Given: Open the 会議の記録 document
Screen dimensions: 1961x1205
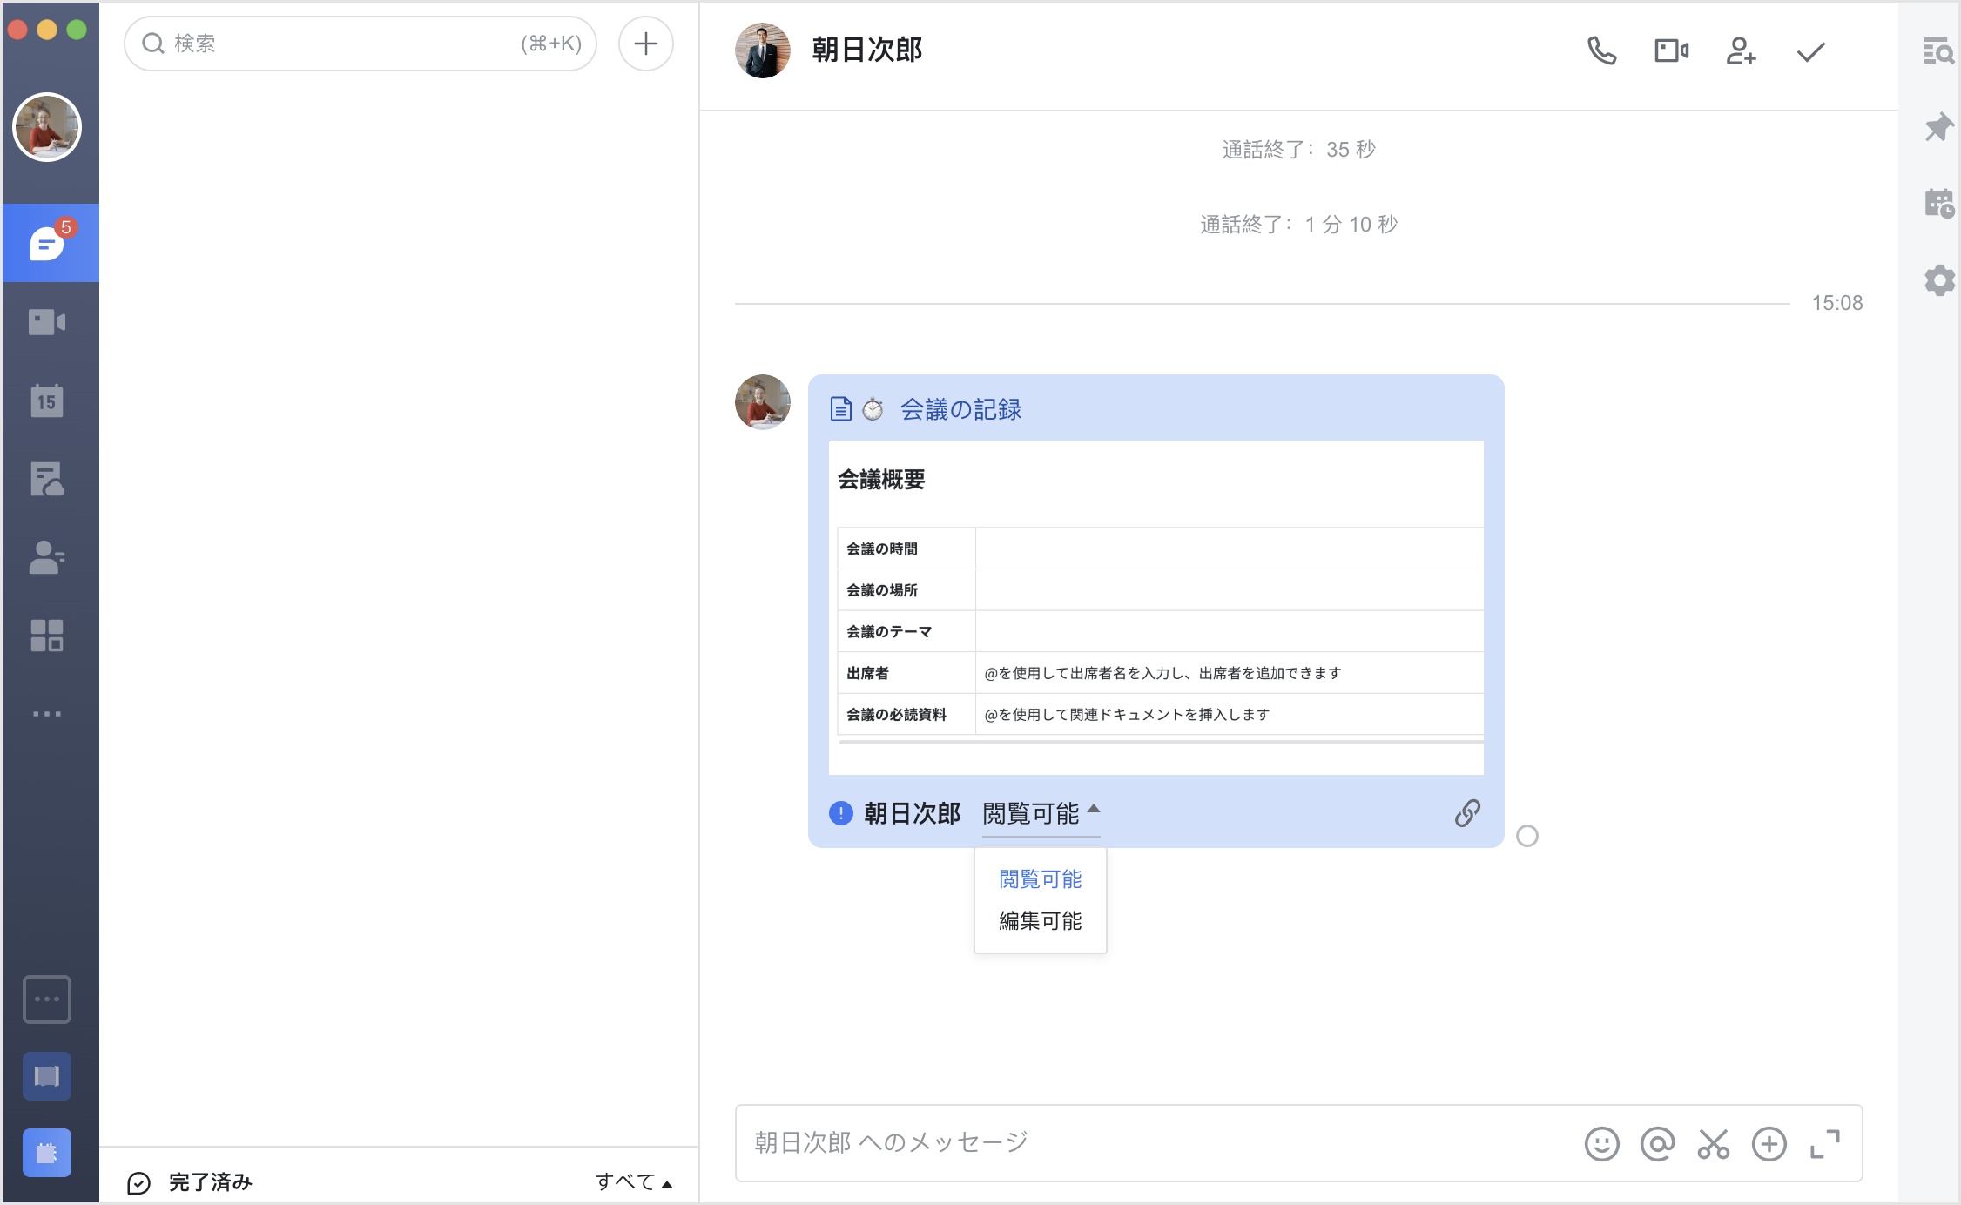Looking at the screenshot, I should click(x=961, y=409).
